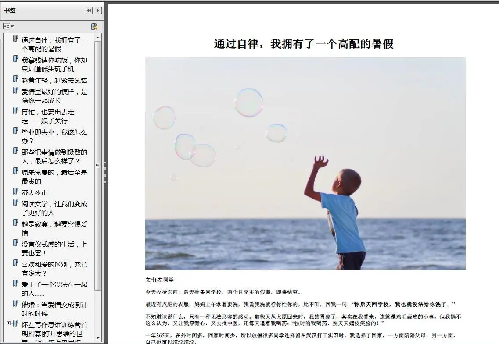Select the bookmark "爱情里最好的模样，是陪你一起成长"
Image resolution: width=499 pixels, height=344 pixels.
pos(53,96)
